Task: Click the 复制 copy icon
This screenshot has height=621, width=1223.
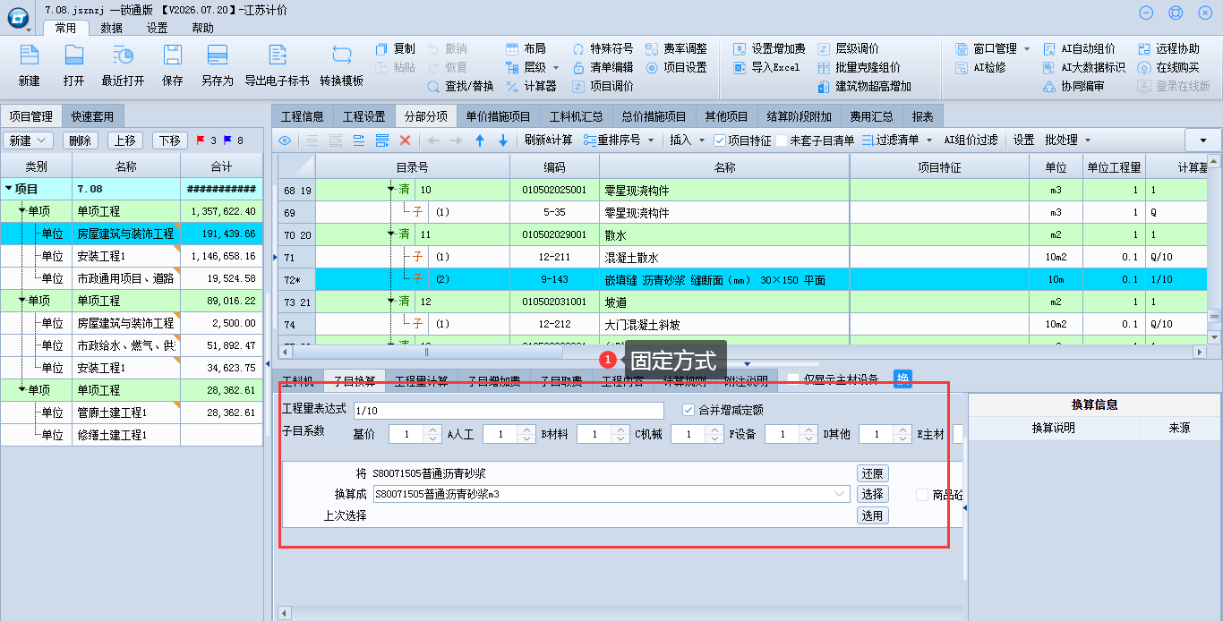Action: 382,48
